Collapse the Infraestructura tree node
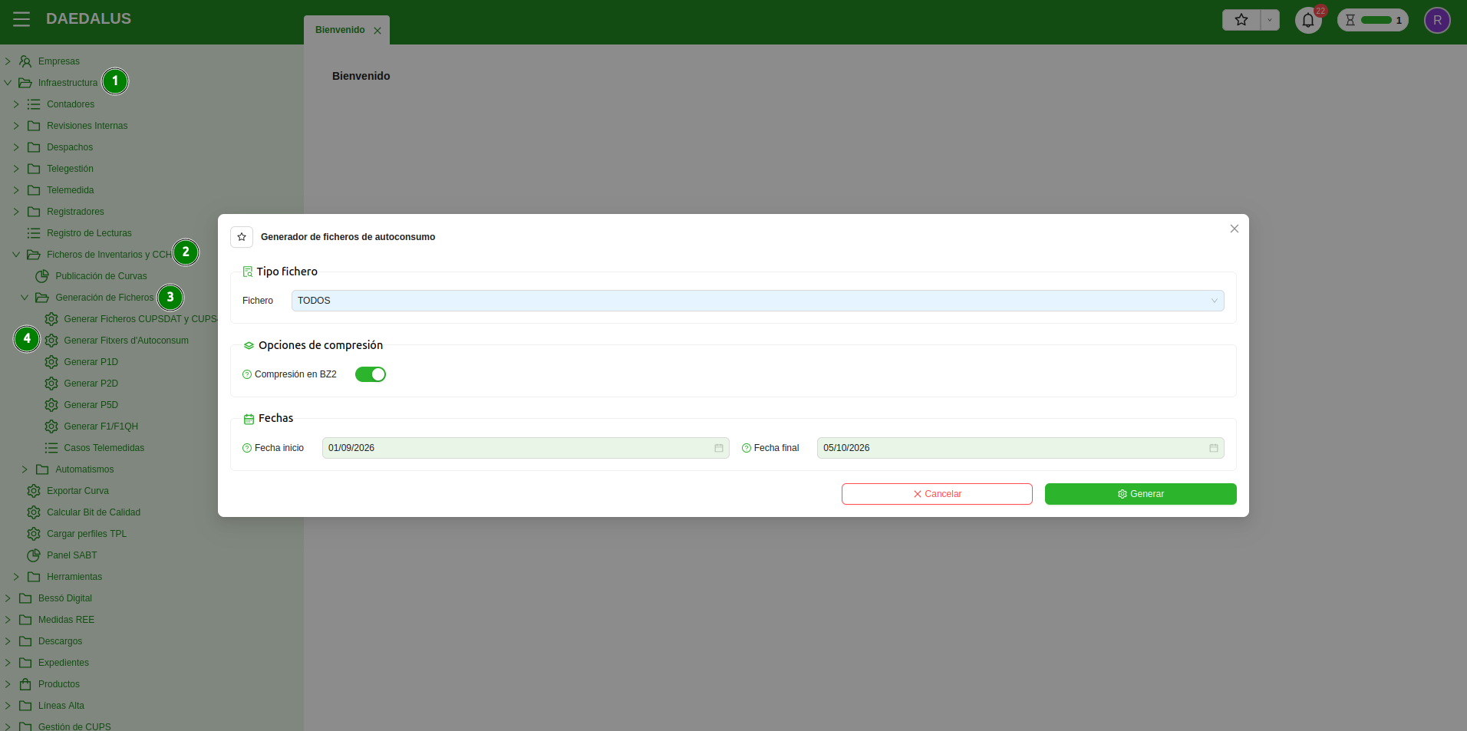This screenshot has height=731, width=1467. pos(8,83)
